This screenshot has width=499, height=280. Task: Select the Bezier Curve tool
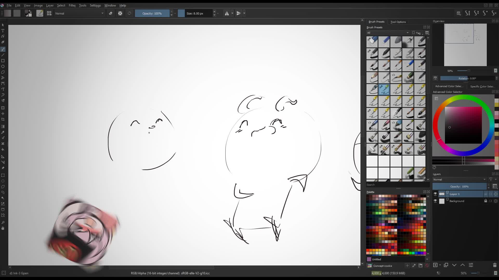[x=3, y=83]
